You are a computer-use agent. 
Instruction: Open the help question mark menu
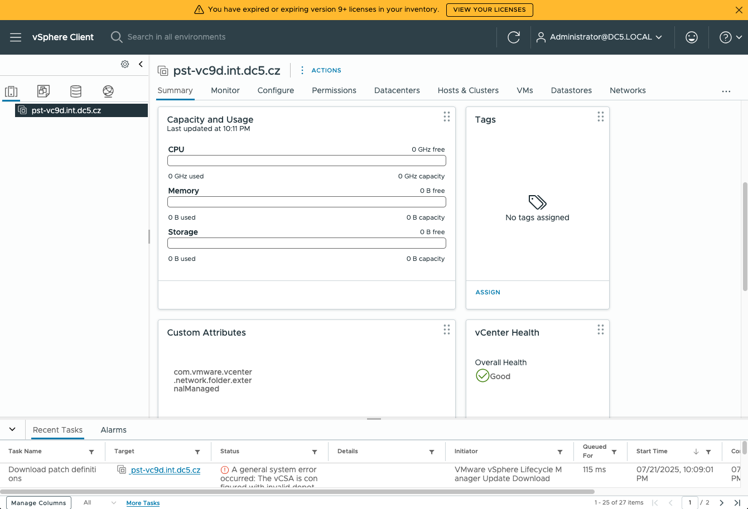731,37
